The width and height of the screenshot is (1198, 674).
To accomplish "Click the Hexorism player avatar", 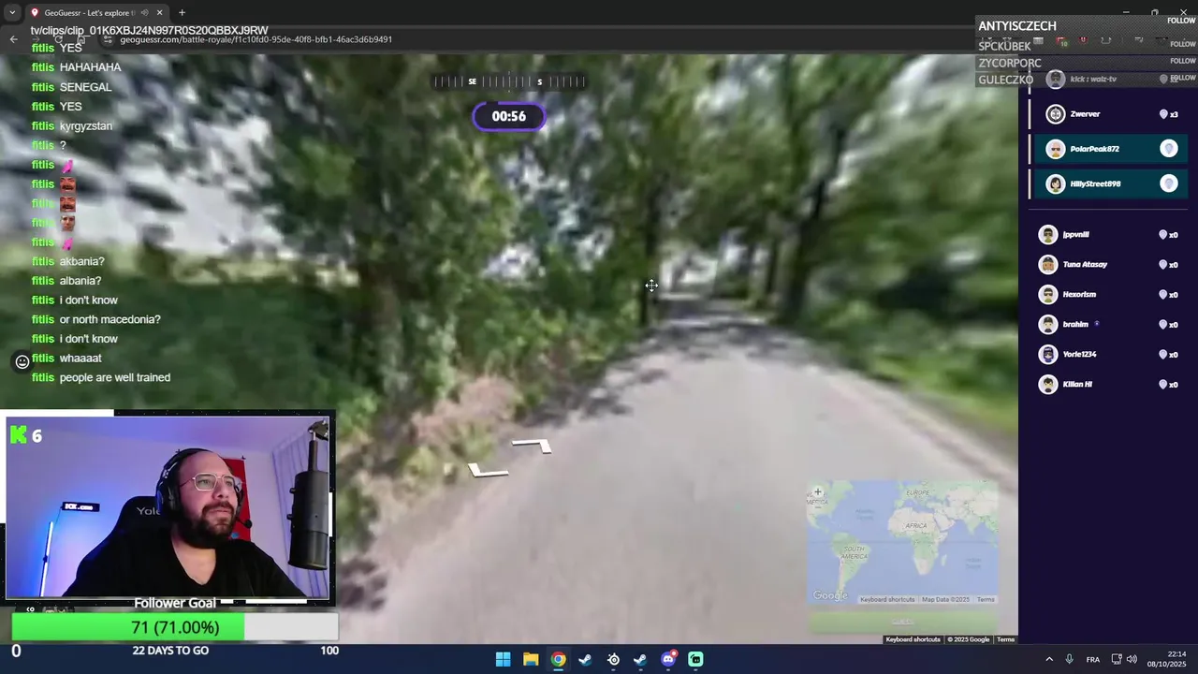I will (x=1048, y=295).
